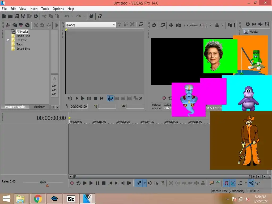272x204 pixels.
Task: Click the Redo arrow in main toolbar
Action: 79,16
